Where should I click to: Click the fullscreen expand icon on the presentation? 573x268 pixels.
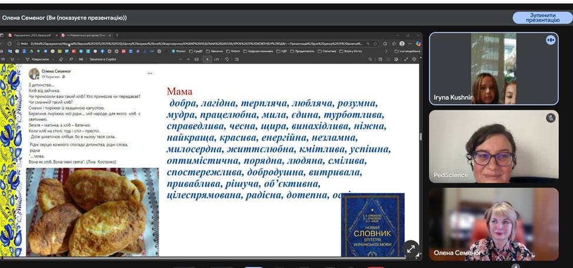[410, 249]
